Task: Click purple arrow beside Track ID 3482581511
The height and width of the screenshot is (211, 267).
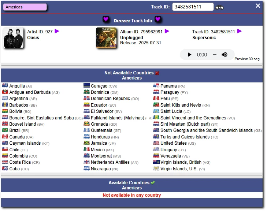Action: click(x=240, y=31)
